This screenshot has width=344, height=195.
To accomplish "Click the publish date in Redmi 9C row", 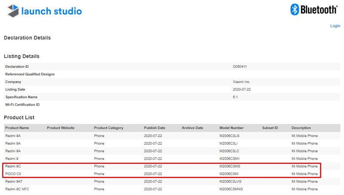I will 153,166.
